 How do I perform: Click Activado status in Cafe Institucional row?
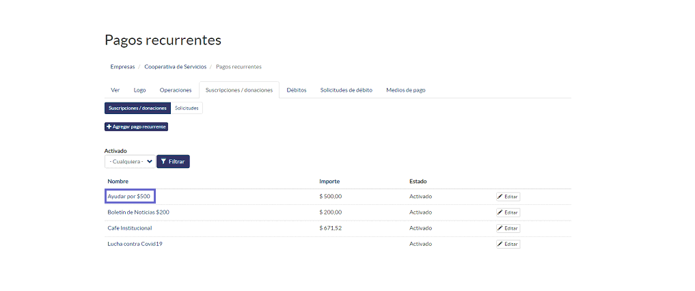pos(421,228)
